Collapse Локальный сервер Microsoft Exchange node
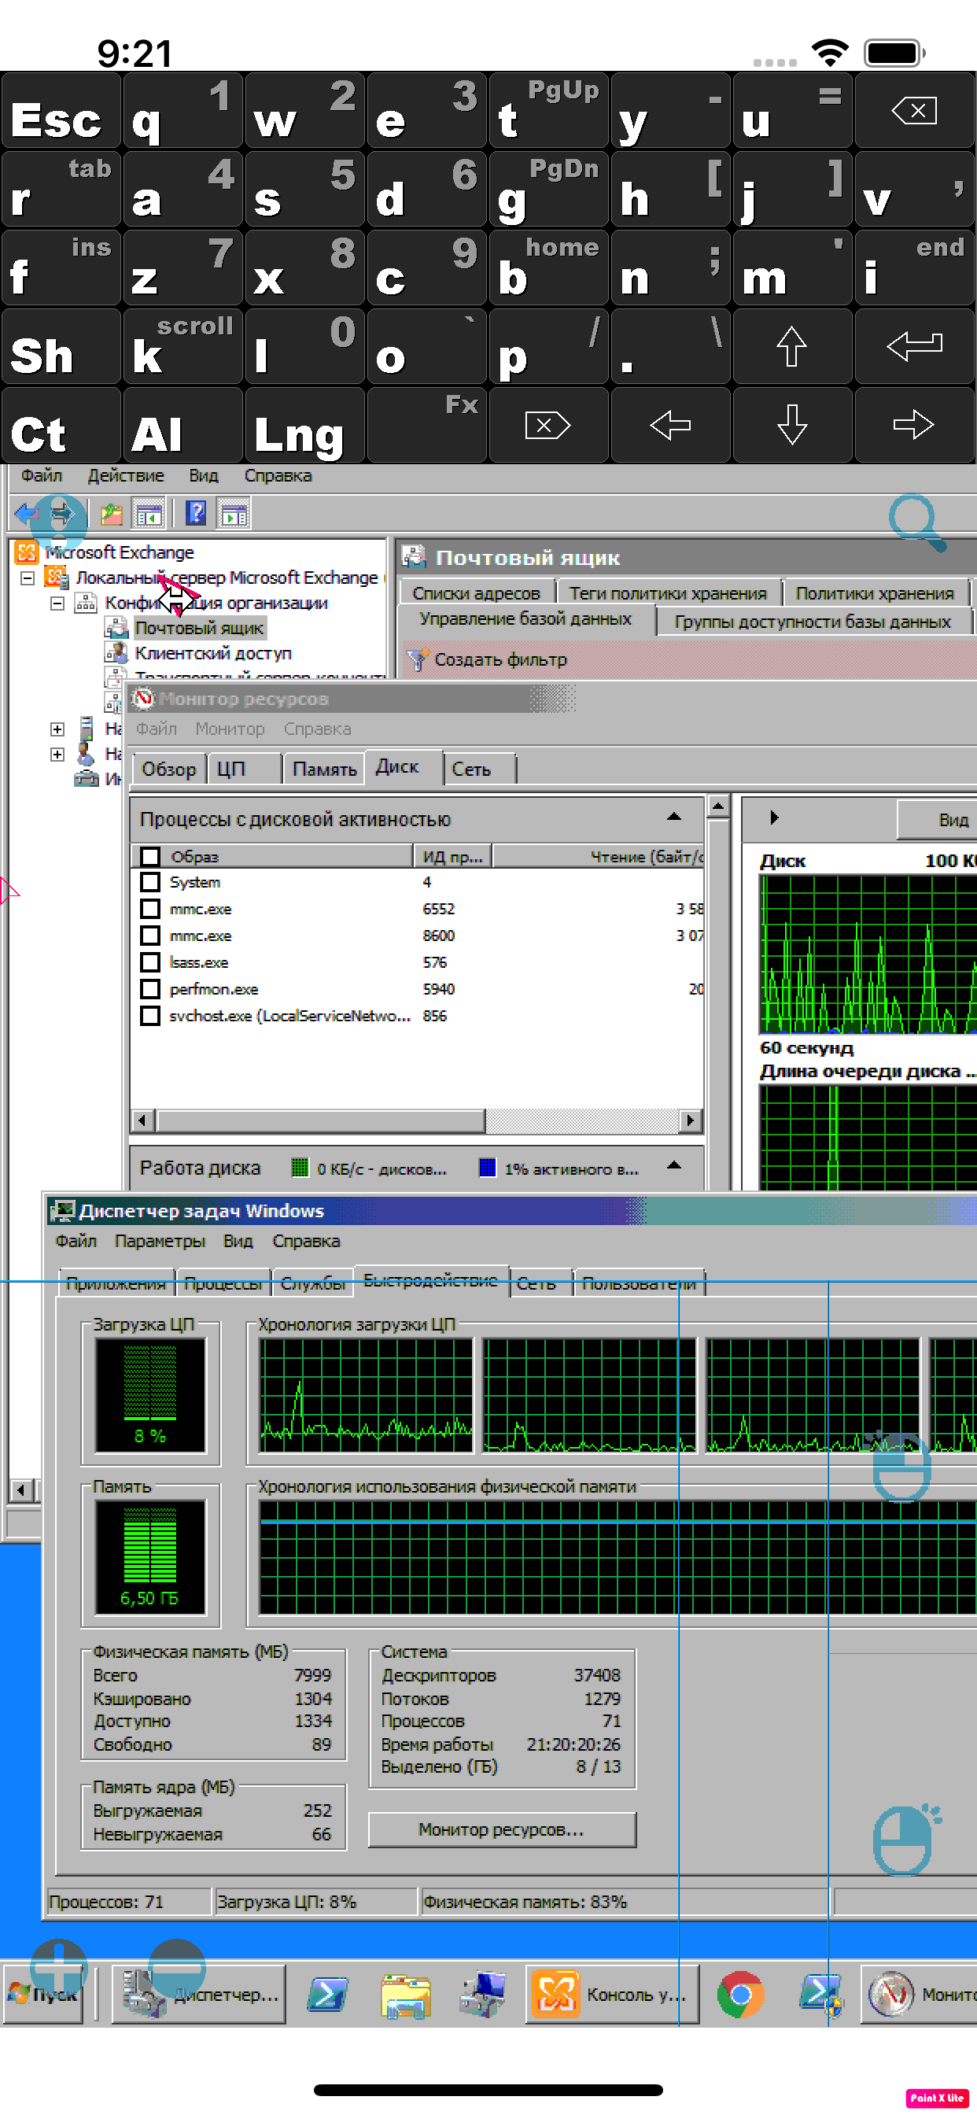The image size is (977, 2115). (x=27, y=578)
